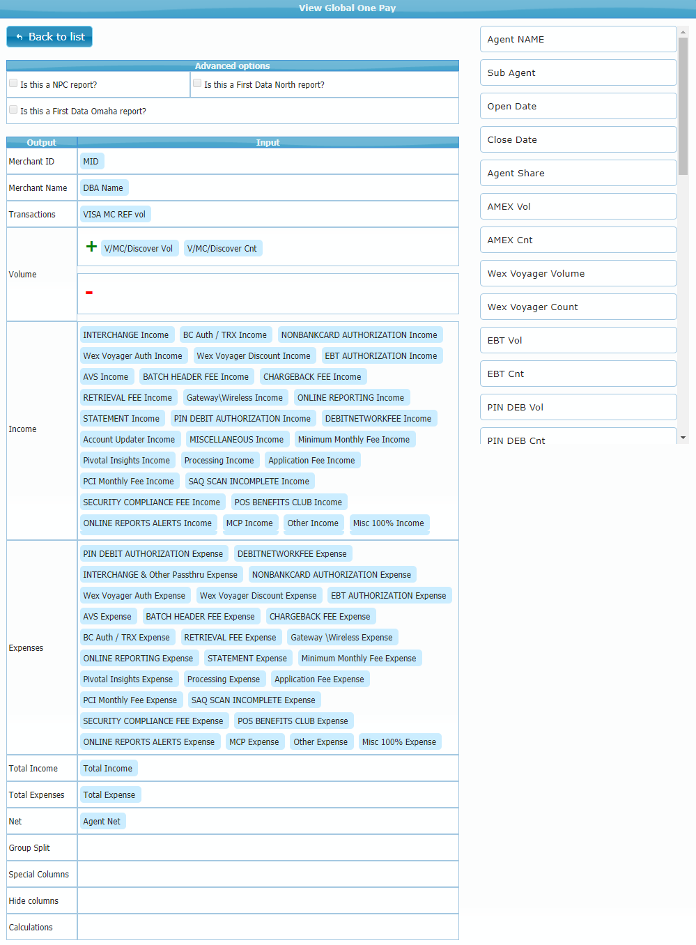The height and width of the screenshot is (945, 696).
Task: Pick the EBT Cnt field item
Action: 578,374
